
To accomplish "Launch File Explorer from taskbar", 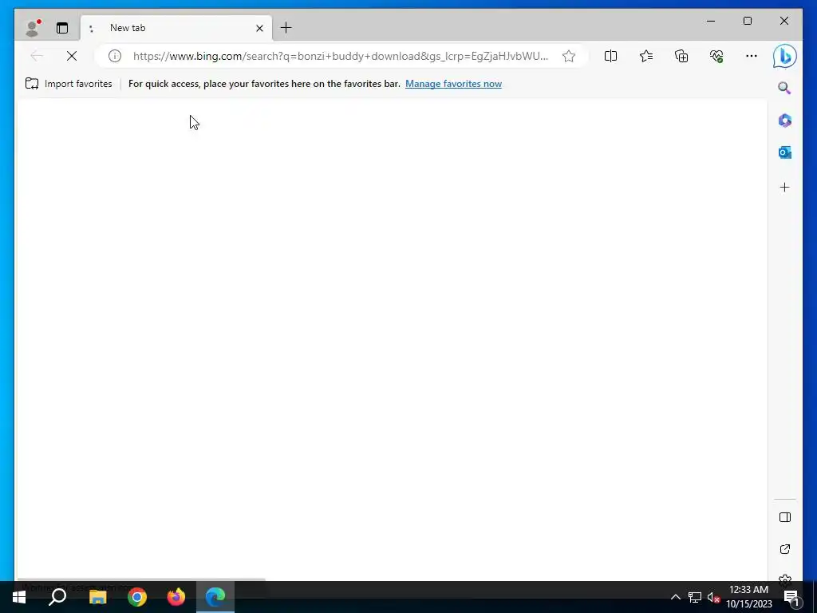I will [x=97, y=597].
